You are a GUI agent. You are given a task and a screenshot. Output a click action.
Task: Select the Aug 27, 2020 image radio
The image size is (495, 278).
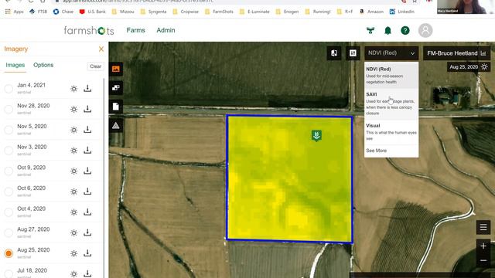[x=9, y=233]
